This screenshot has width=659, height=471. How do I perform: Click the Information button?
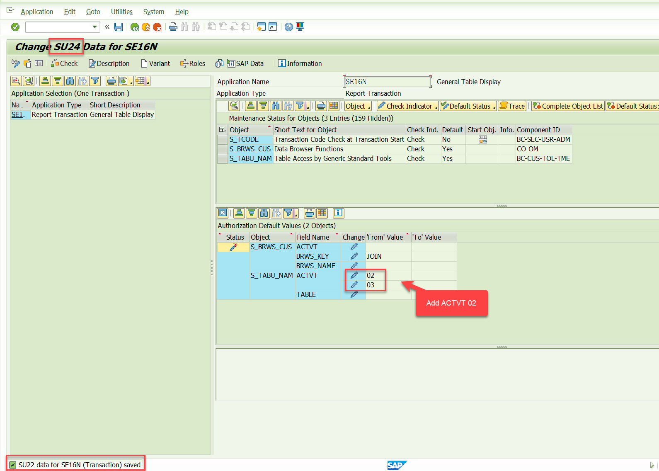(300, 63)
